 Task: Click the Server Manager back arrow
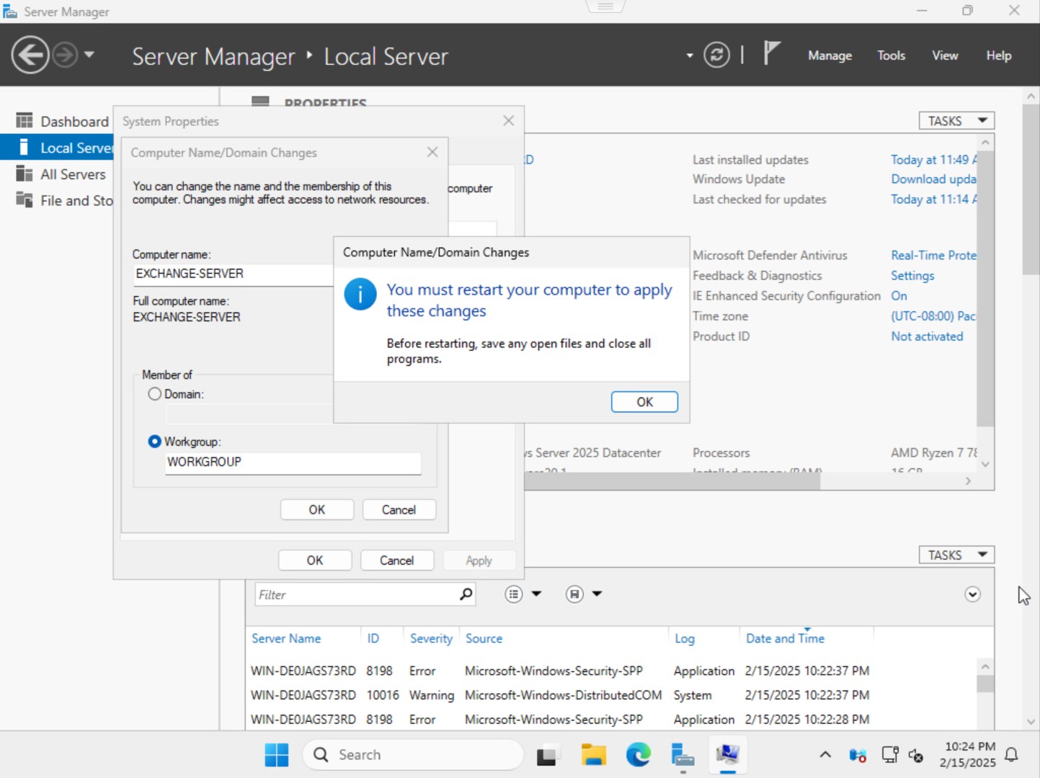point(30,55)
